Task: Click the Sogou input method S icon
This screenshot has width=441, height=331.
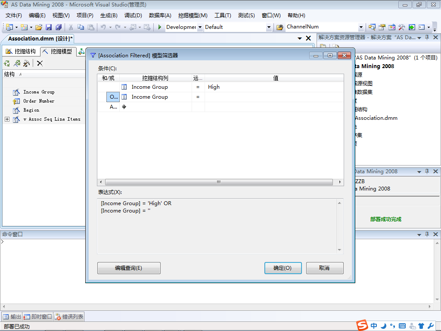Action: click(362, 325)
